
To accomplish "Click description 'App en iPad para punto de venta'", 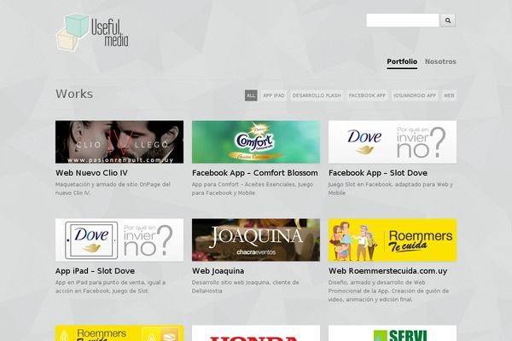I will [x=110, y=286].
